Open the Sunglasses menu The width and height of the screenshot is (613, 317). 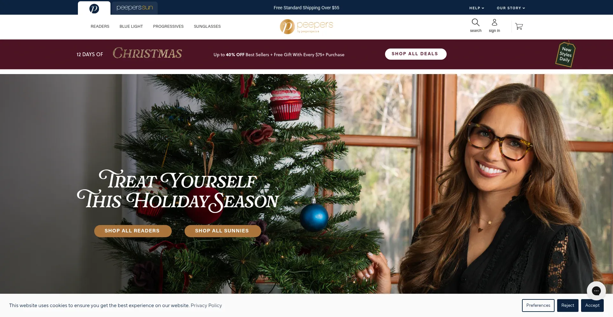click(207, 26)
